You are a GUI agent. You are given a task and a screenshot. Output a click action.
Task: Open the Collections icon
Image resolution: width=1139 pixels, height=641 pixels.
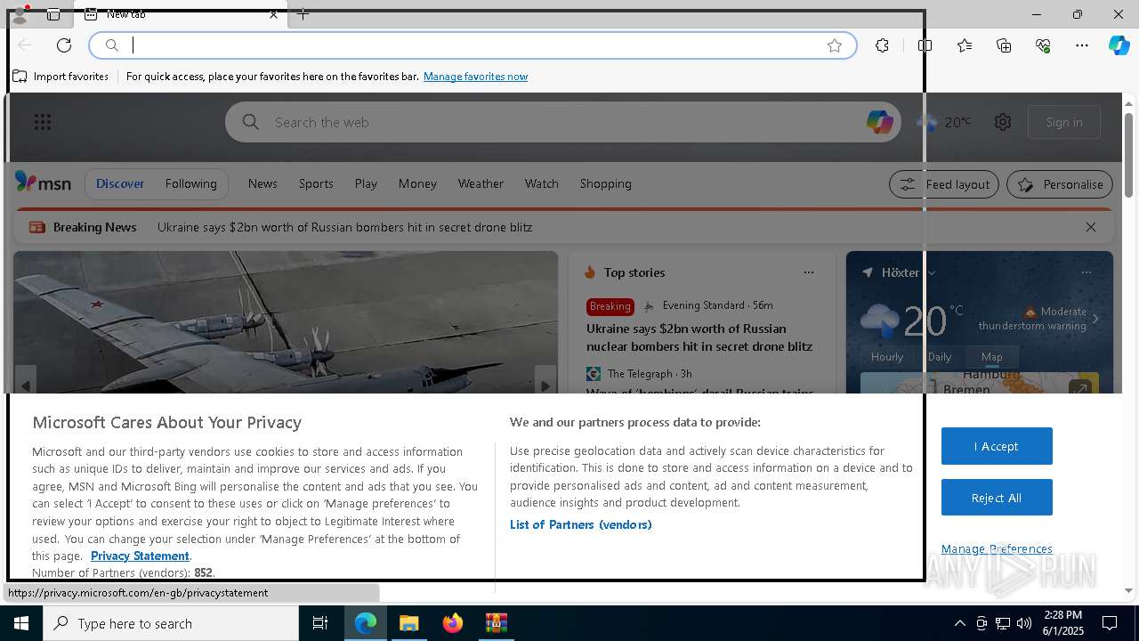(1004, 45)
